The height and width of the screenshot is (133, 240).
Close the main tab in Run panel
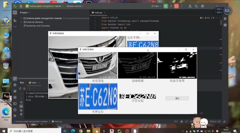click(39, 83)
